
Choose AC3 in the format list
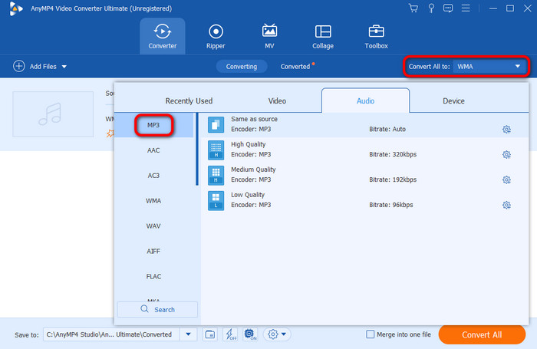[x=153, y=176]
